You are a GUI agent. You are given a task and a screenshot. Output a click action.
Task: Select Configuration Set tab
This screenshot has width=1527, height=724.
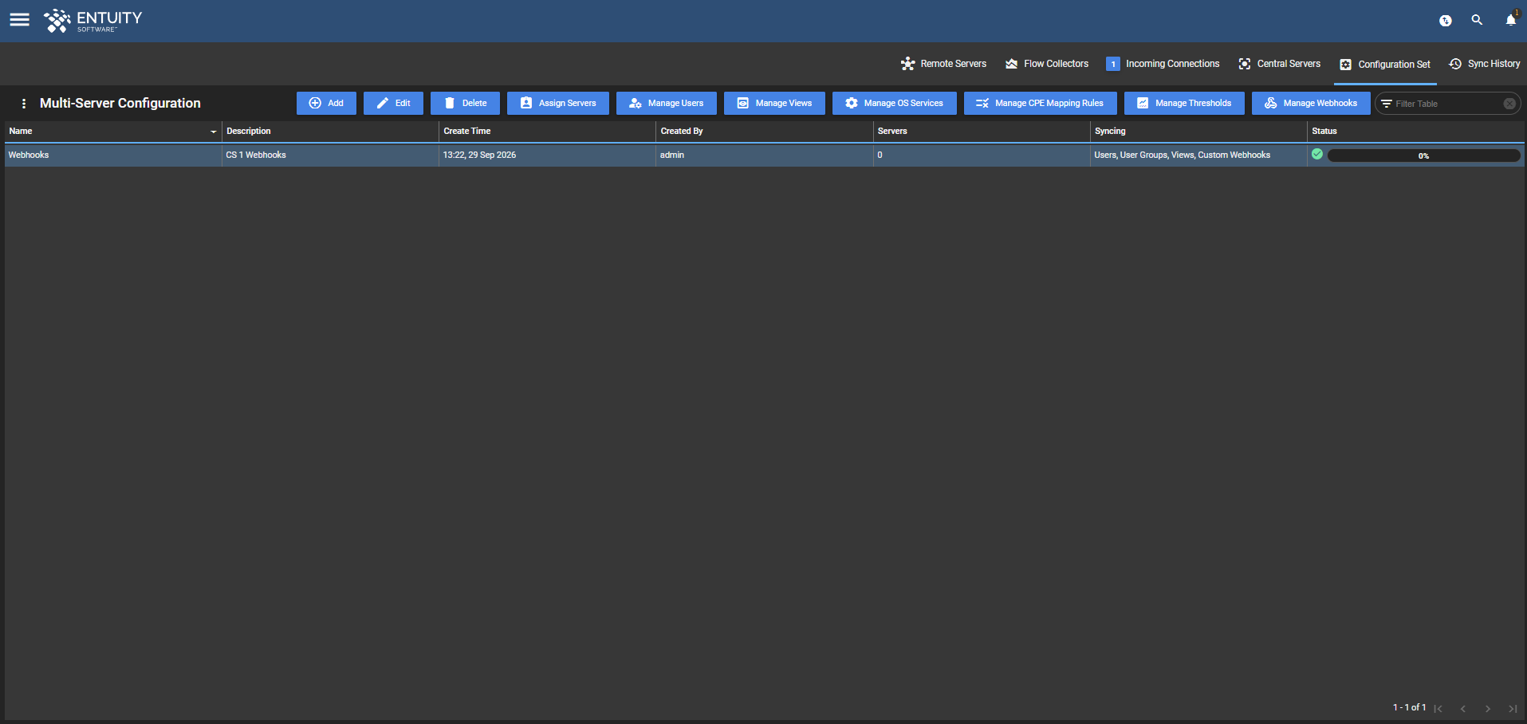[1385, 65]
